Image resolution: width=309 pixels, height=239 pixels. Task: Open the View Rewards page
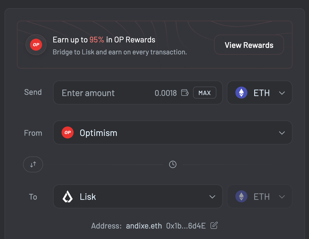(249, 45)
